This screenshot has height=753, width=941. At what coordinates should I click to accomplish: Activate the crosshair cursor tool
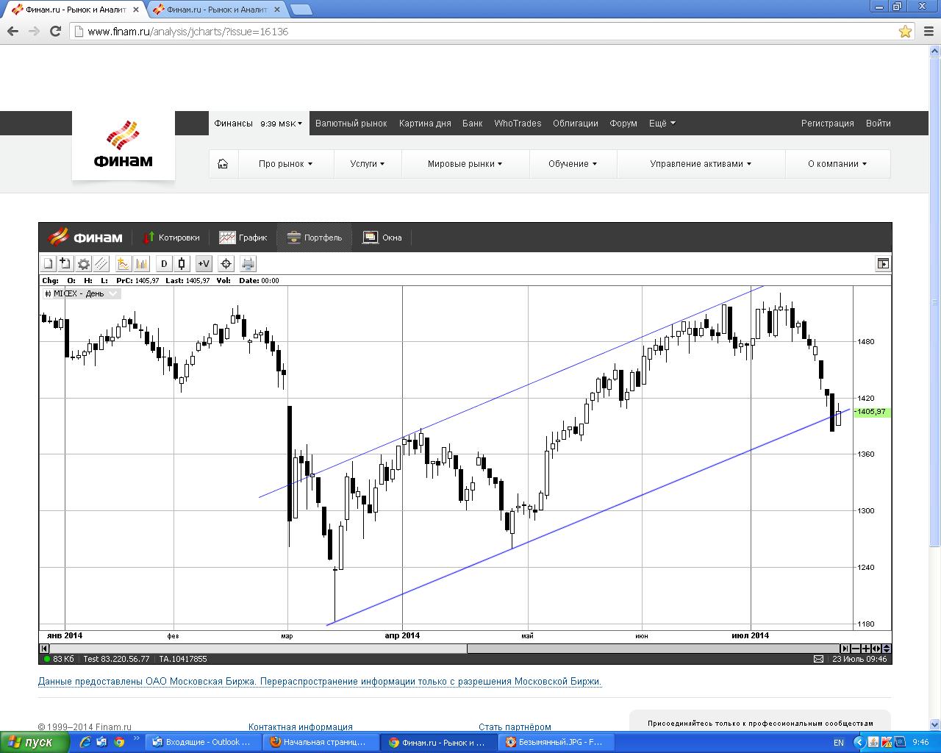[226, 263]
